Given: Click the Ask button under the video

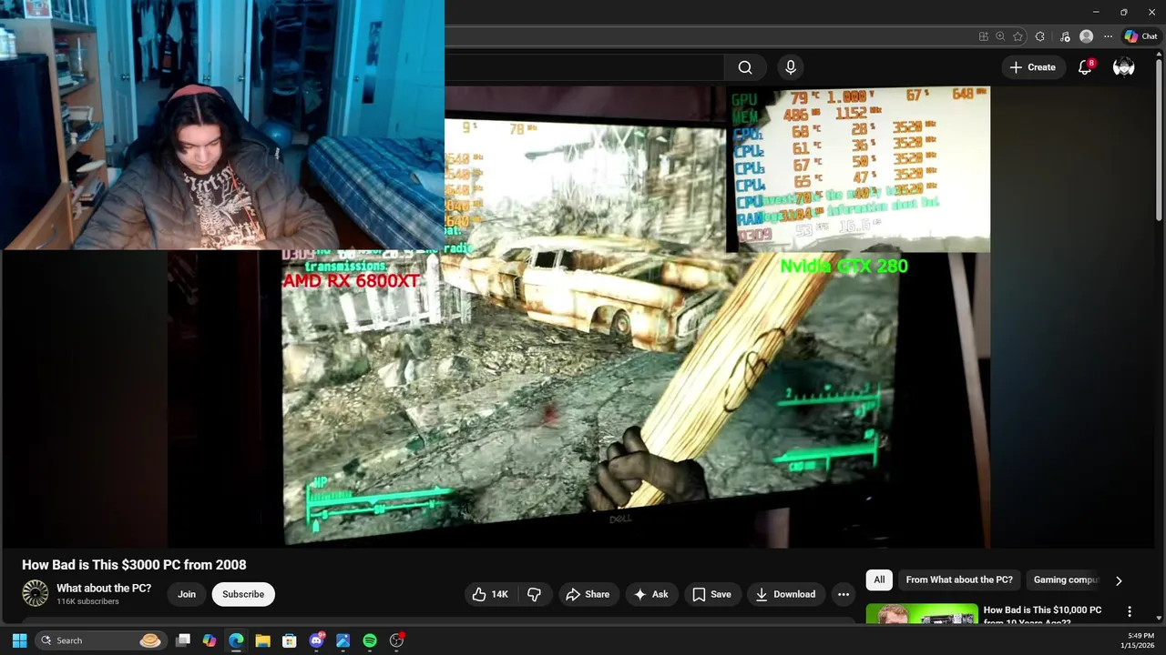Looking at the screenshot, I should pos(651,594).
